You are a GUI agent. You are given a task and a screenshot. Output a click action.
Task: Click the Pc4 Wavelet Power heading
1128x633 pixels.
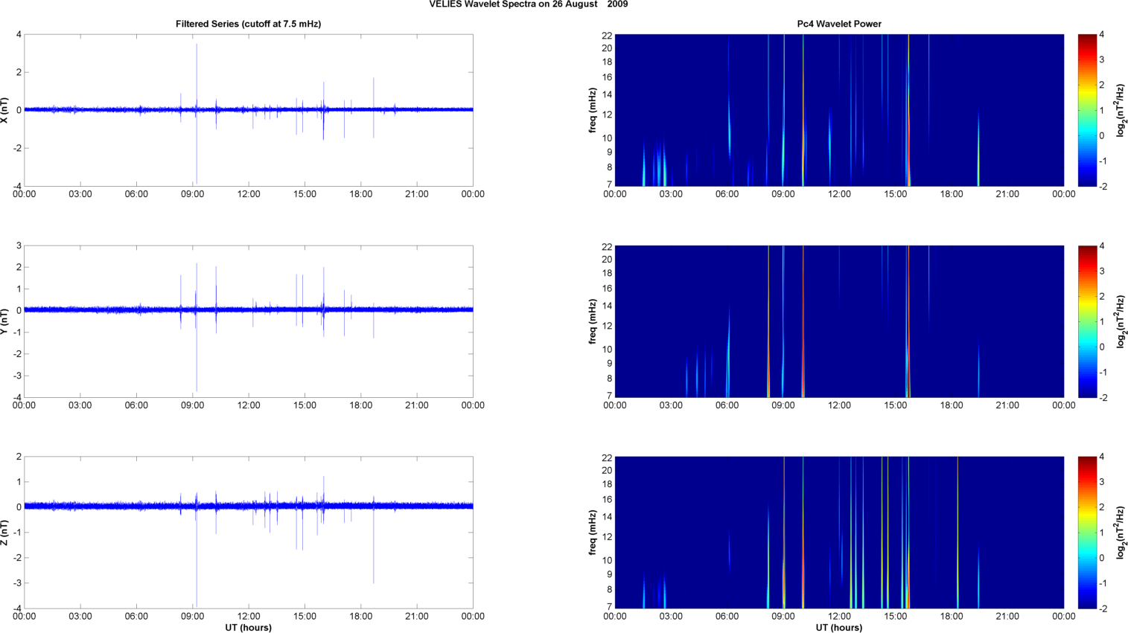pyautogui.click(x=838, y=24)
